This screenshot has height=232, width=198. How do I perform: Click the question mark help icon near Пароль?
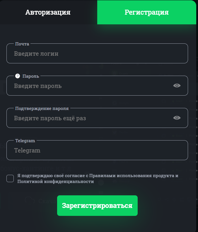pyautogui.click(x=18, y=76)
